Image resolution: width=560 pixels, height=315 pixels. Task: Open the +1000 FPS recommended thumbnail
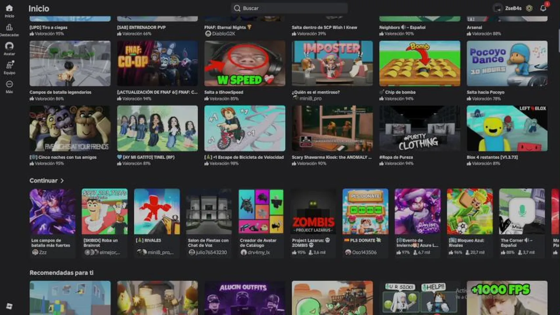click(507, 298)
